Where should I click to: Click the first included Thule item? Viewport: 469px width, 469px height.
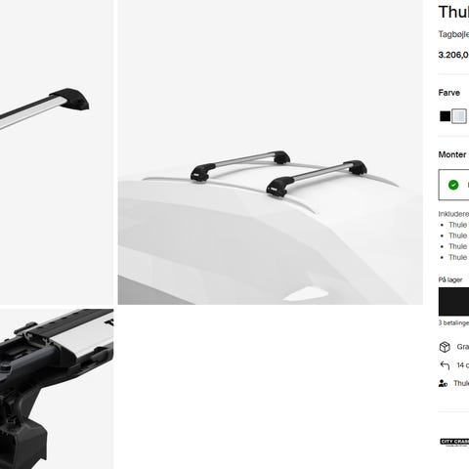point(458,225)
